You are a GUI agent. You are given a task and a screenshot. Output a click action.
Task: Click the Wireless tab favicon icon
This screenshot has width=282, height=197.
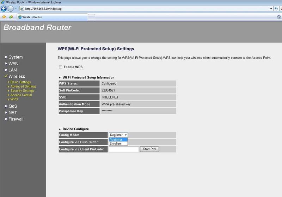tap(20, 17)
